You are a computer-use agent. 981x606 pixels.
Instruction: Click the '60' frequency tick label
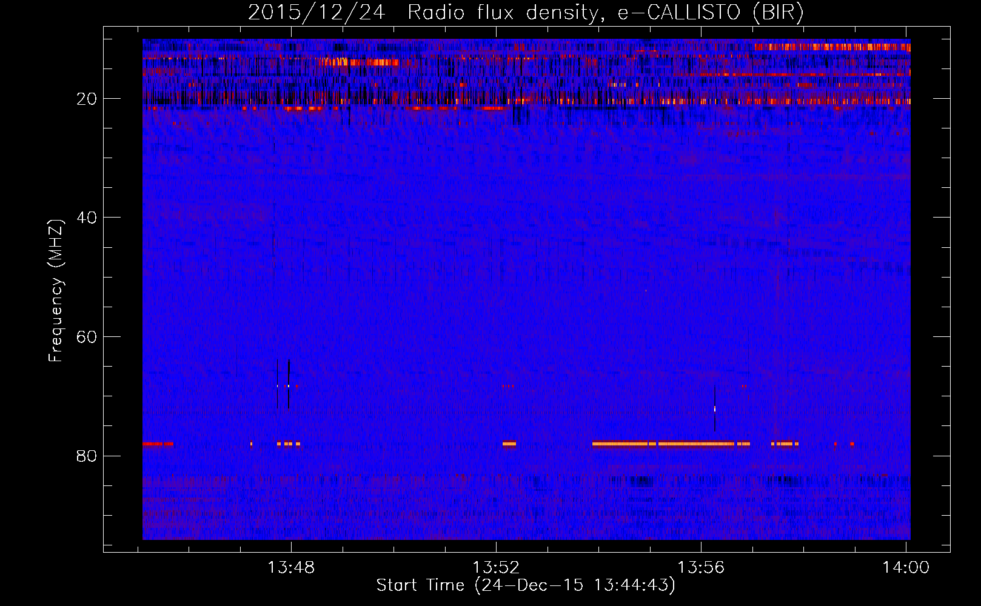(87, 337)
